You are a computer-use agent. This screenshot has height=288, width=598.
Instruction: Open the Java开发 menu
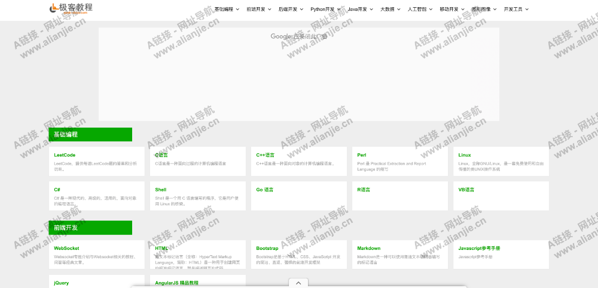pyautogui.click(x=360, y=10)
